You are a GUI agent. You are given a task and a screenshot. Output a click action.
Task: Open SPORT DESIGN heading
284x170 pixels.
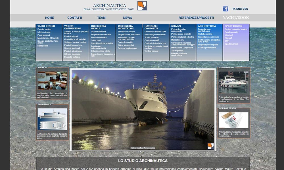(x=233, y=26)
